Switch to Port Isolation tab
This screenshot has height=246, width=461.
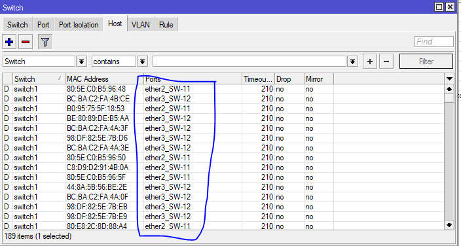[79, 25]
